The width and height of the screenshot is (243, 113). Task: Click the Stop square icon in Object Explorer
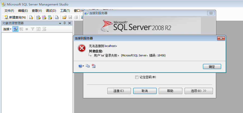coord(27,29)
